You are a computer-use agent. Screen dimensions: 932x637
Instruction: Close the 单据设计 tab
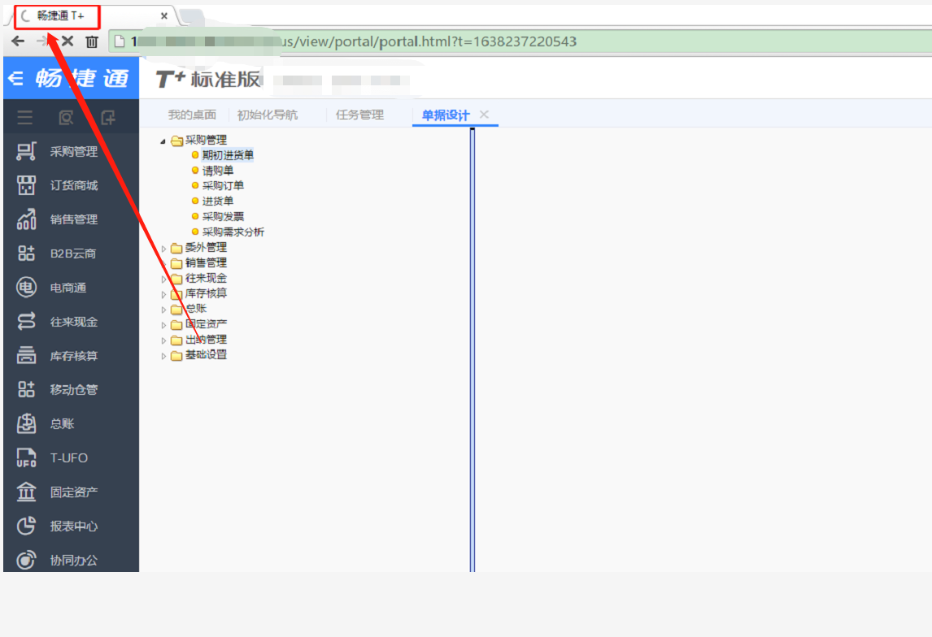pyautogui.click(x=485, y=114)
